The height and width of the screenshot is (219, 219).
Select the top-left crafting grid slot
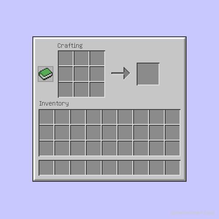(66, 58)
